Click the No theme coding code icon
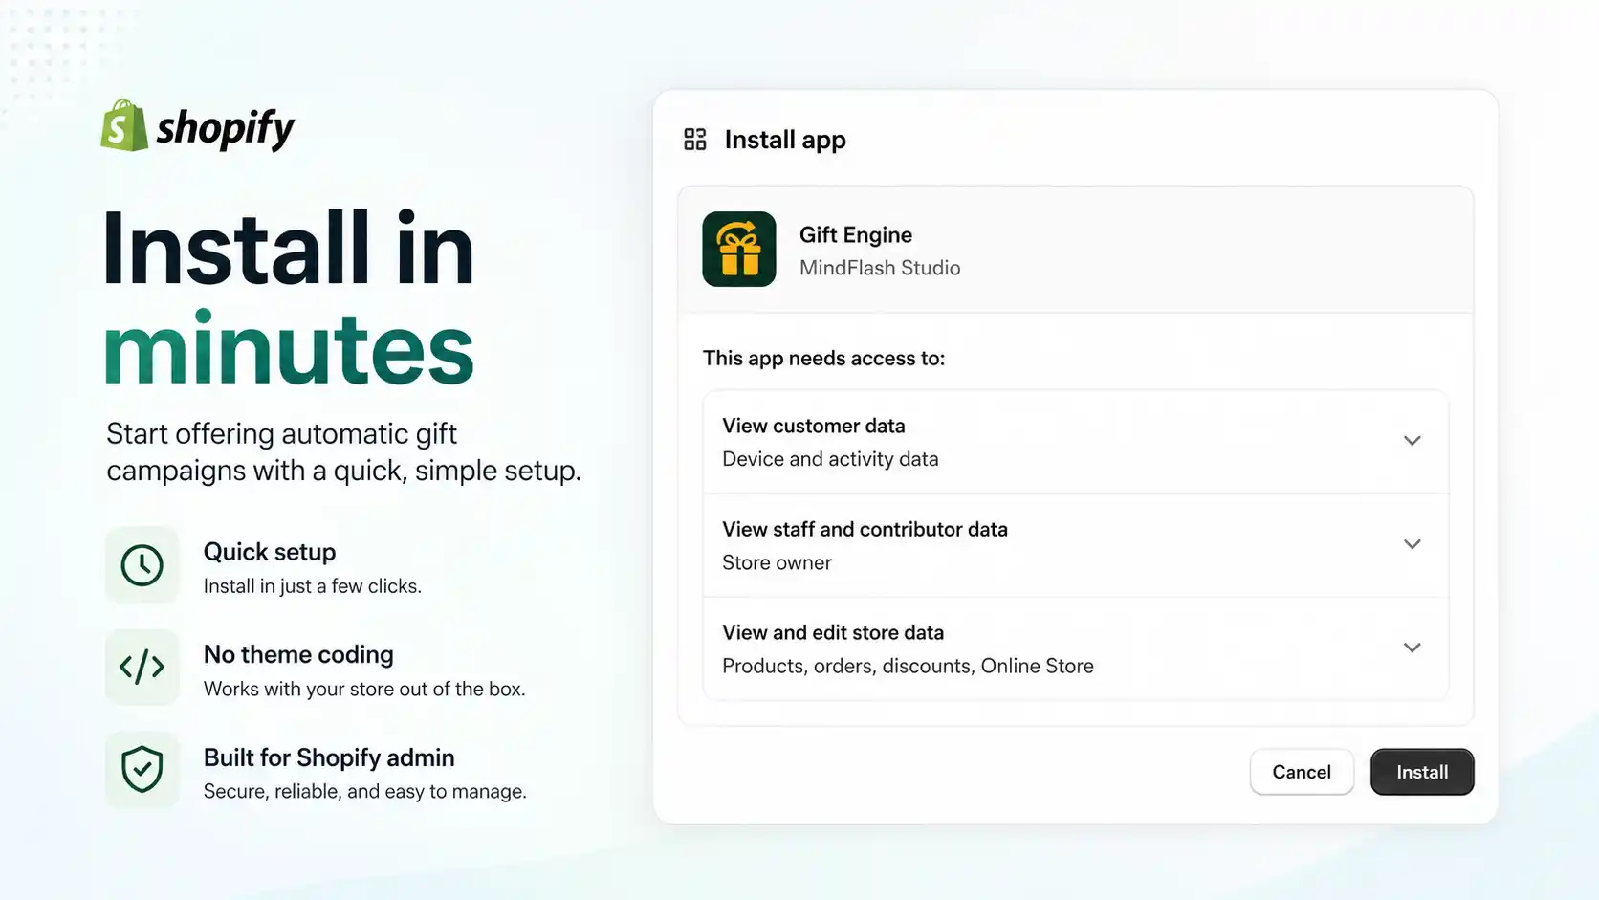1599x900 pixels. (142, 668)
